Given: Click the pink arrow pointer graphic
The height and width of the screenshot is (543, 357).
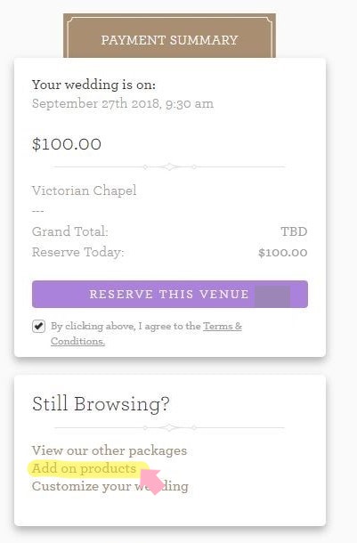Looking at the screenshot, I should pyautogui.click(x=152, y=481).
